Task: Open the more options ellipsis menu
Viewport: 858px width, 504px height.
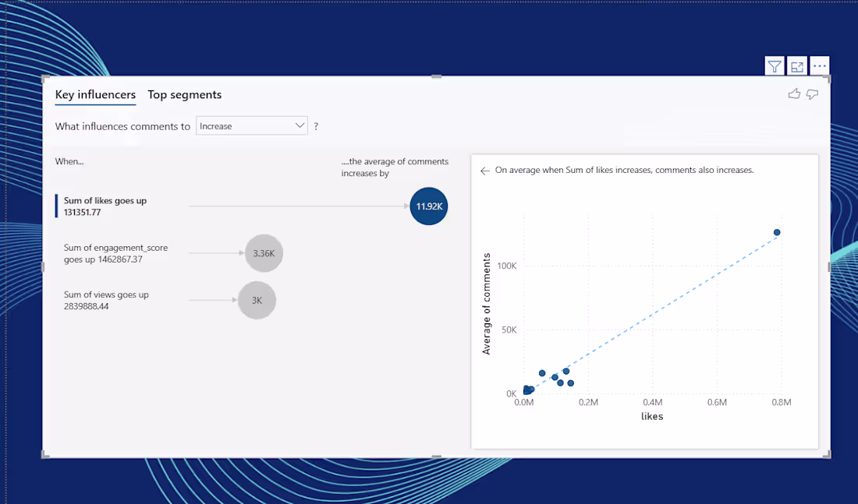Action: (819, 66)
